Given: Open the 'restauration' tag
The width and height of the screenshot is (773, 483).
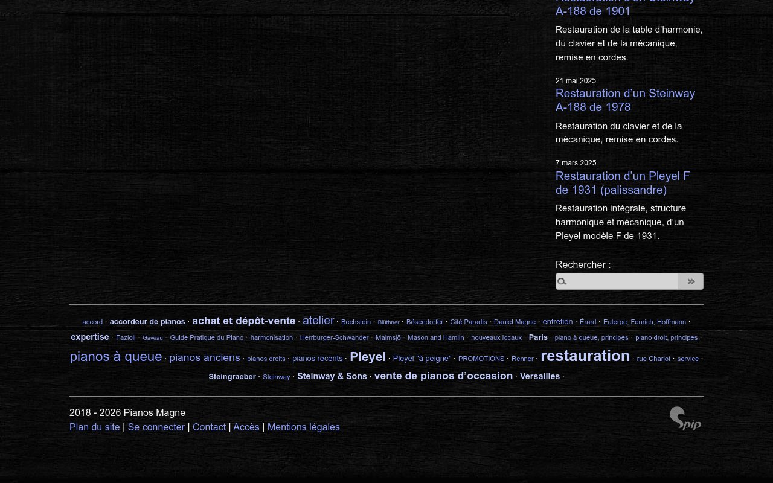Looking at the screenshot, I should pyautogui.click(x=585, y=356).
